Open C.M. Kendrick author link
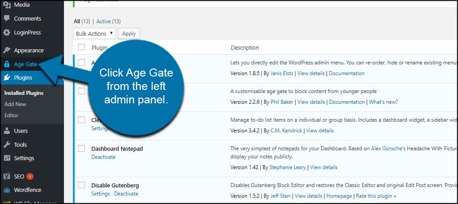 point(287,131)
